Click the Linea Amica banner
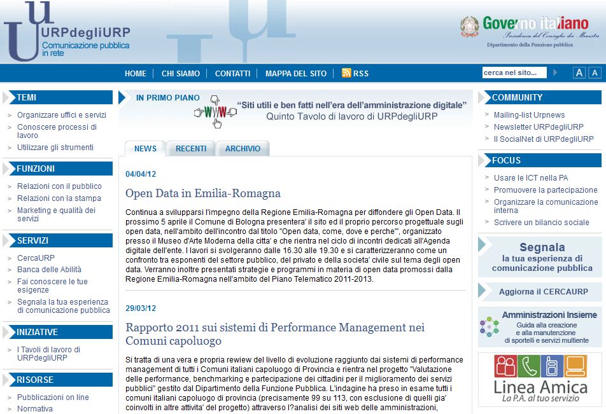Image resolution: width=606 pixels, height=414 pixels. coord(540,379)
